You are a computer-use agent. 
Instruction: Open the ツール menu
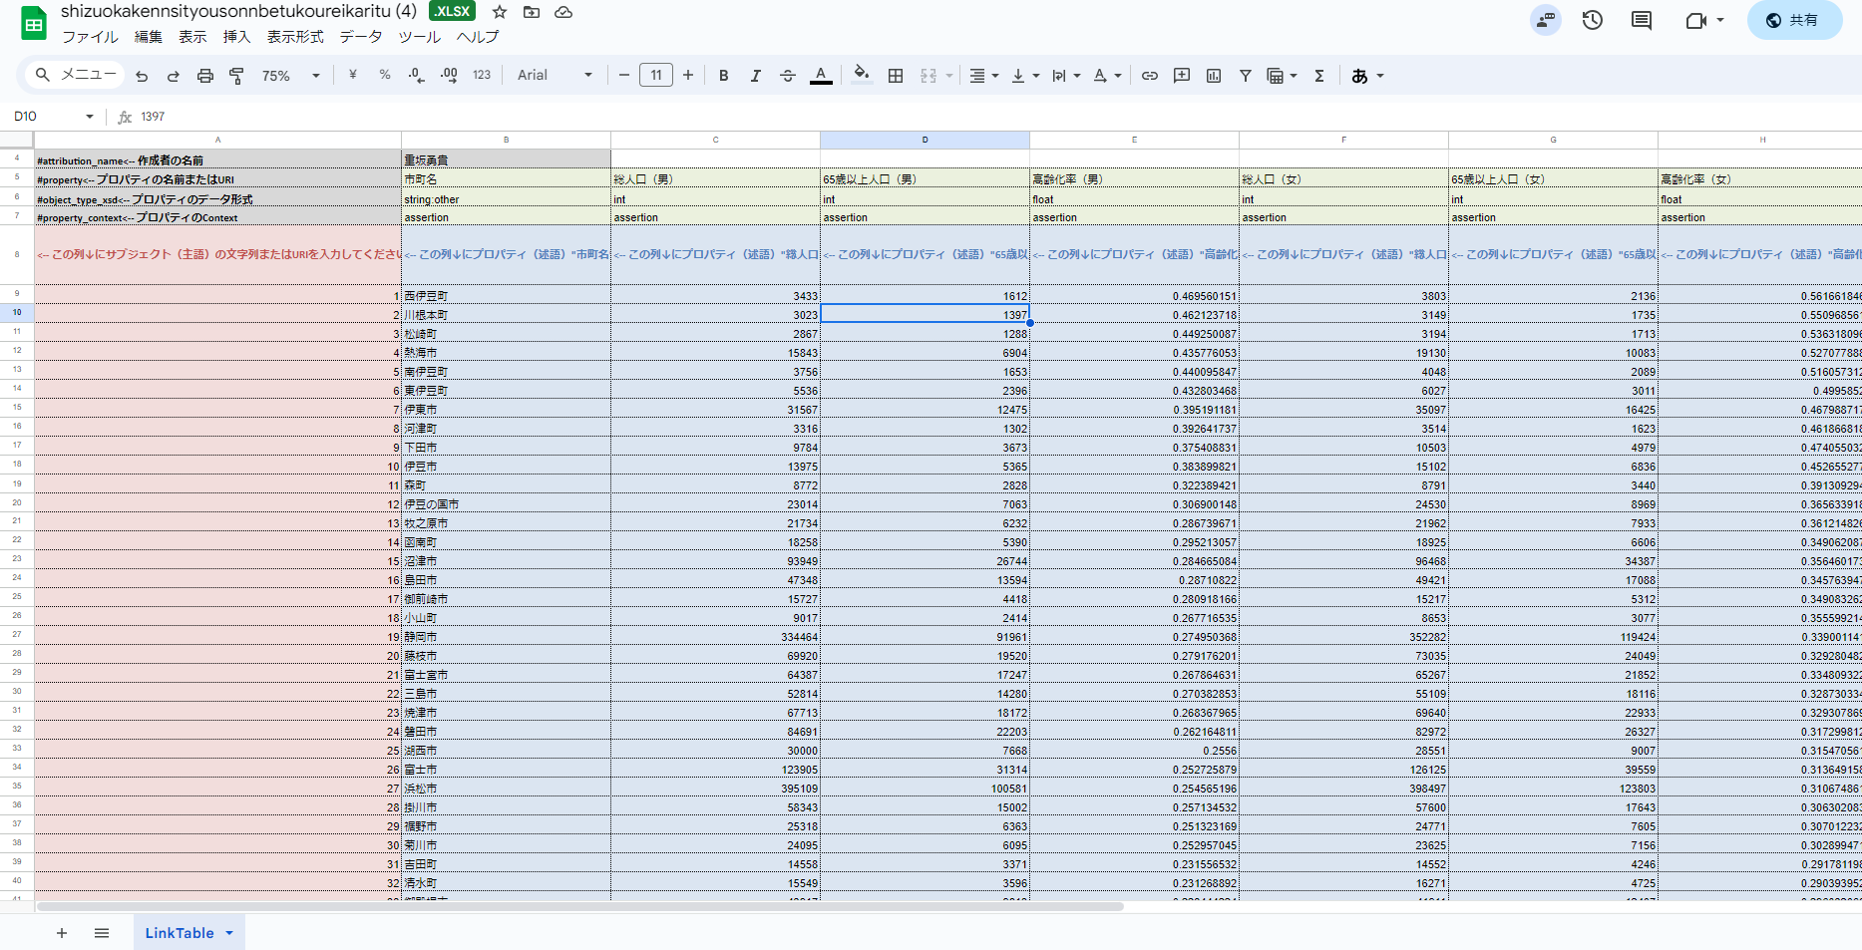click(x=420, y=37)
